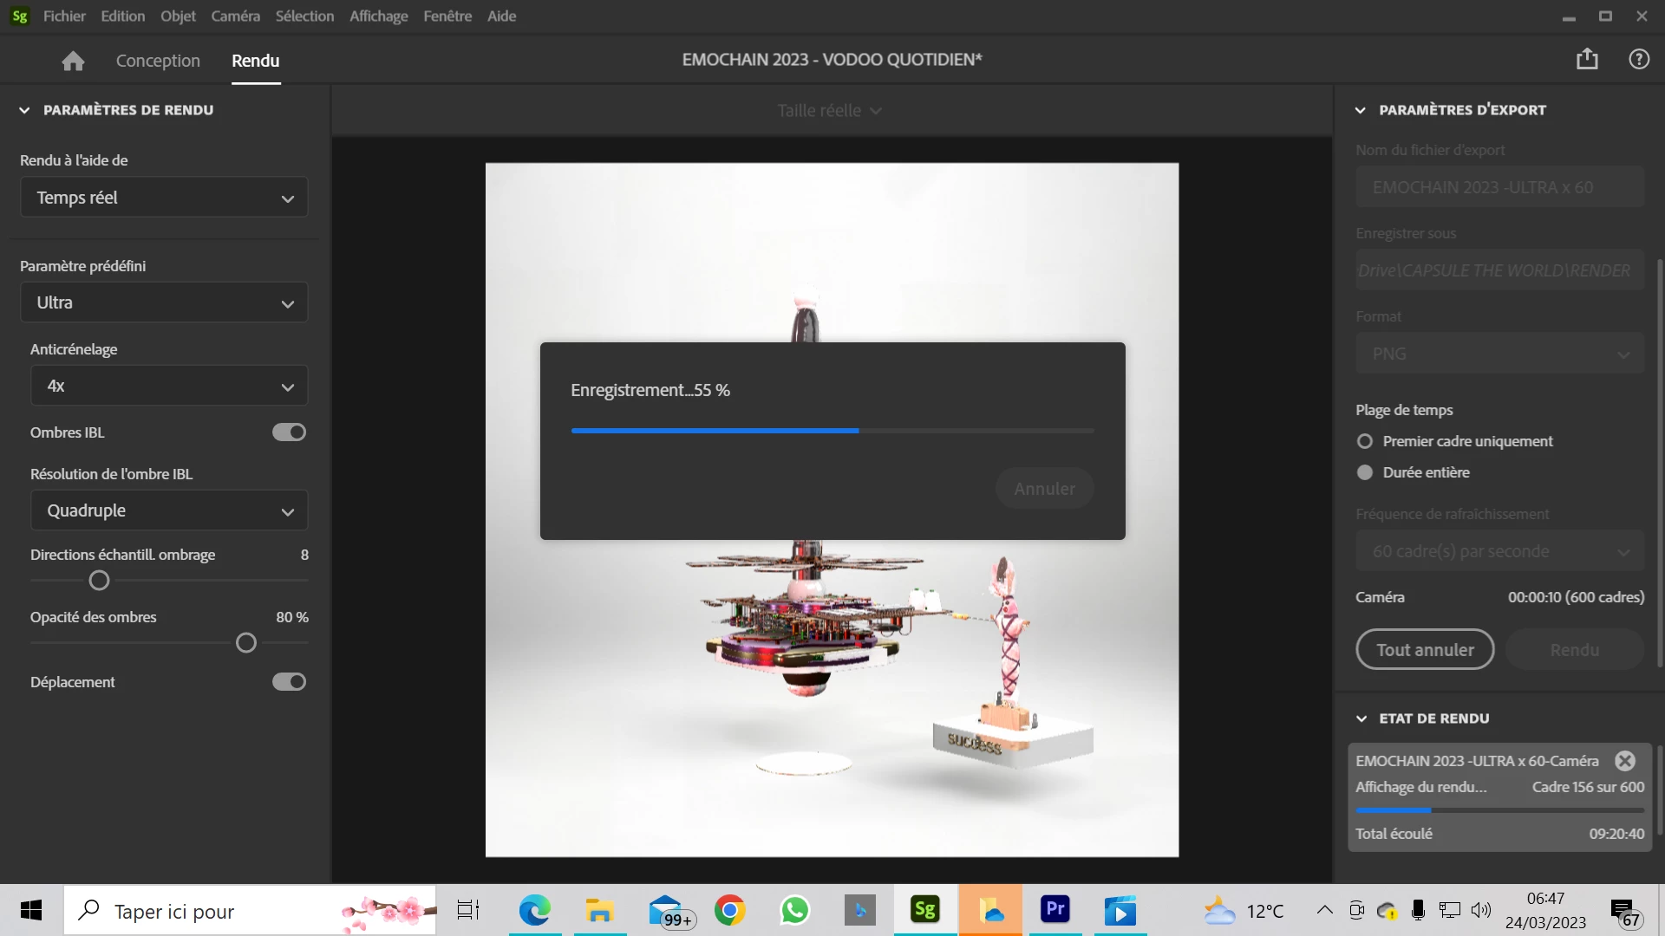
Task: Cancel the EMOCHAIN render job with X icon
Action: [1624, 761]
